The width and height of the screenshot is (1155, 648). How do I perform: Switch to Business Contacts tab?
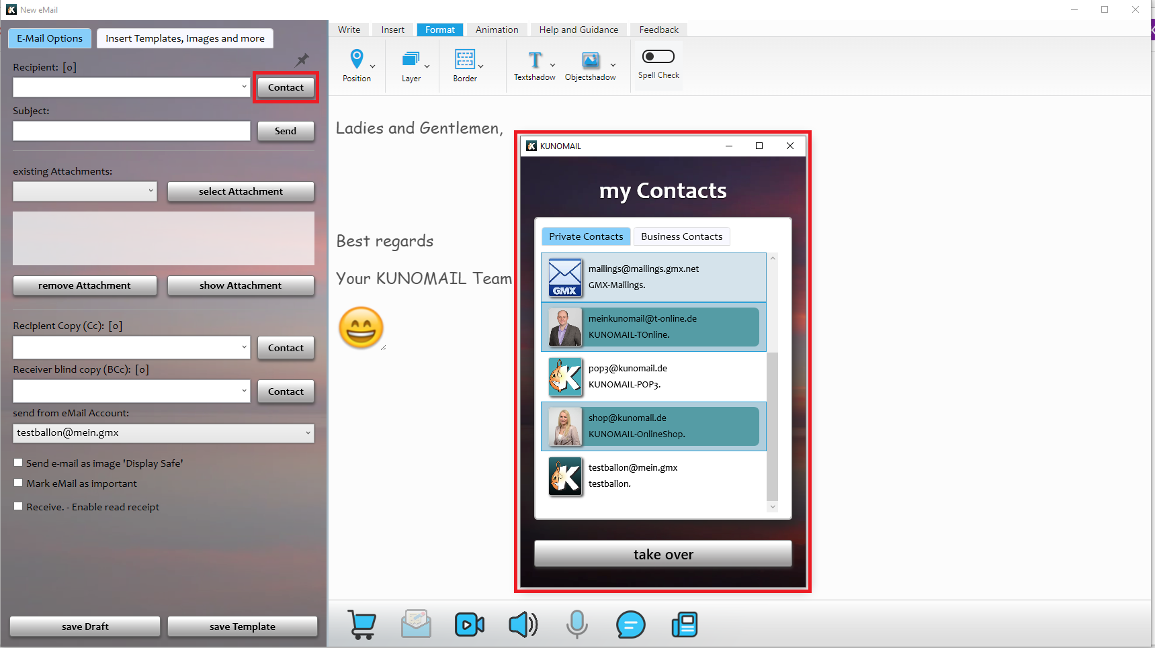681,236
